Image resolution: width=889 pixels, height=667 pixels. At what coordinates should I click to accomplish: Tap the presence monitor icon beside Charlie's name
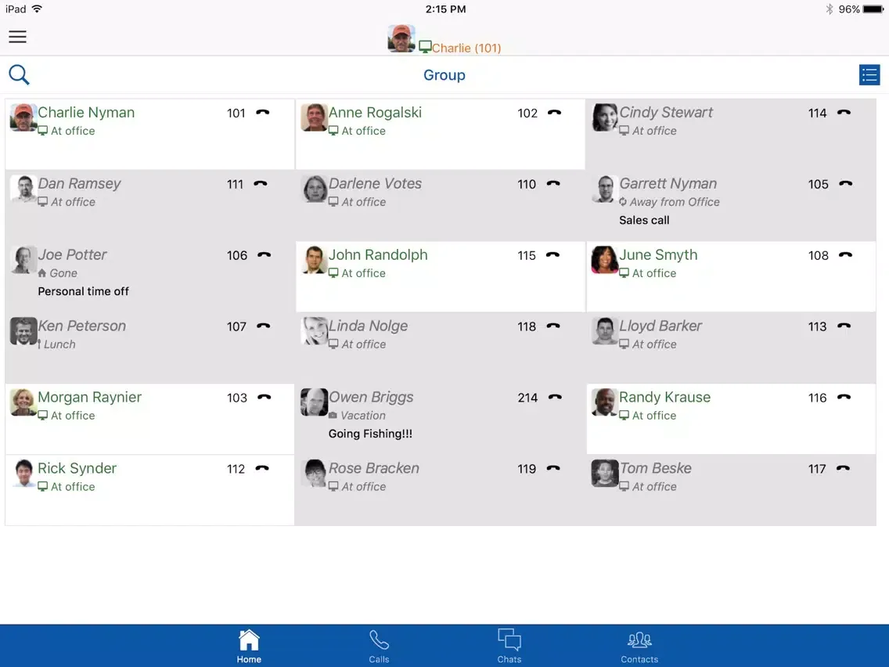click(x=425, y=48)
